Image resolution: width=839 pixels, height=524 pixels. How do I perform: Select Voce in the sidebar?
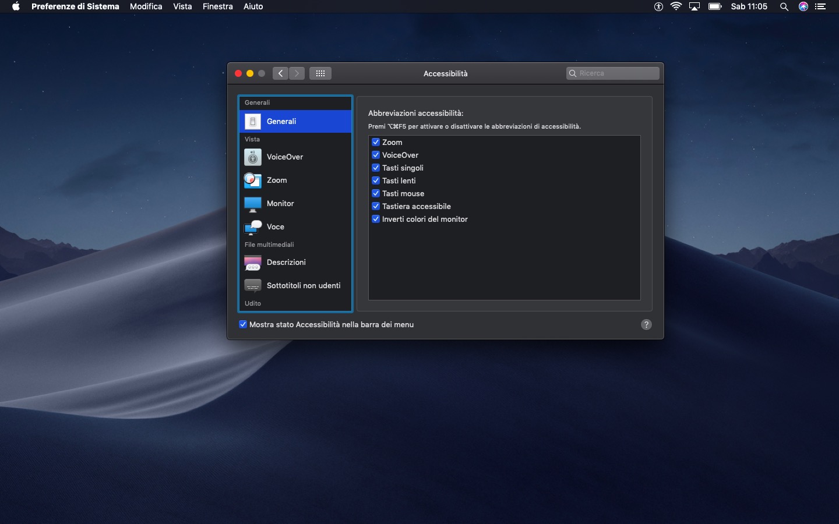pyautogui.click(x=275, y=227)
